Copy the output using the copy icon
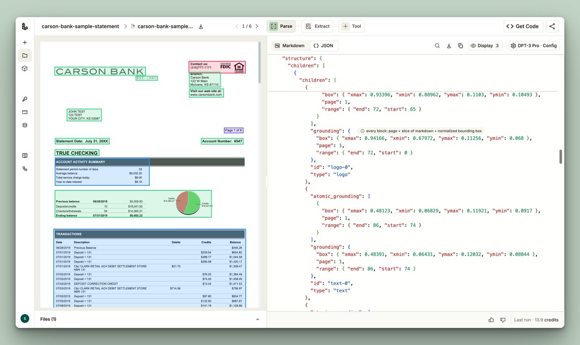The image size is (580, 345). (x=461, y=46)
